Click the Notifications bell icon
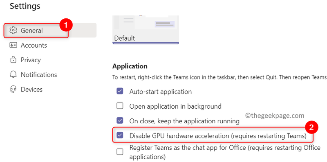This screenshot has height=162, width=327. coord(13,74)
